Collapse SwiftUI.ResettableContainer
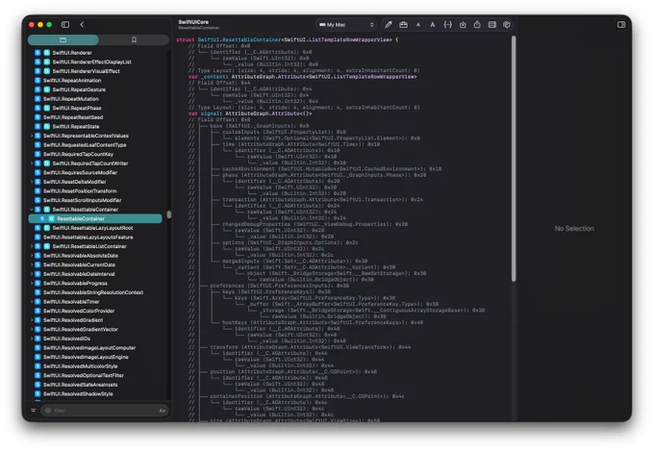This screenshot has height=451, width=654. point(32,210)
